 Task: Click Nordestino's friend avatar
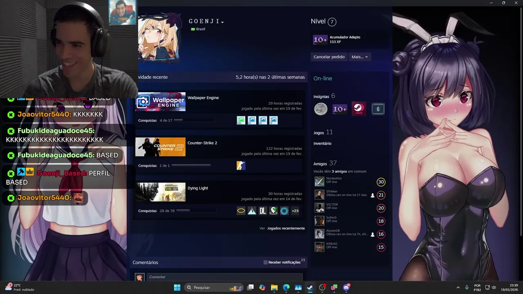(x=320, y=182)
